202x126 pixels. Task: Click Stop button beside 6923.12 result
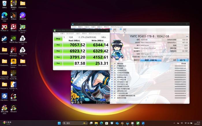click(58, 51)
